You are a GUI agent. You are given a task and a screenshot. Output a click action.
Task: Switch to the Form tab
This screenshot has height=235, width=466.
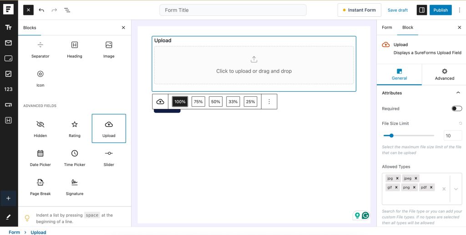tap(387, 27)
